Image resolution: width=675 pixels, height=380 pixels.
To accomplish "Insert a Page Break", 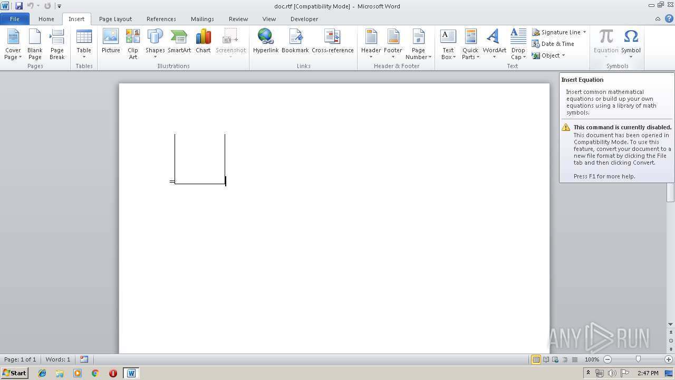I will (x=57, y=44).
